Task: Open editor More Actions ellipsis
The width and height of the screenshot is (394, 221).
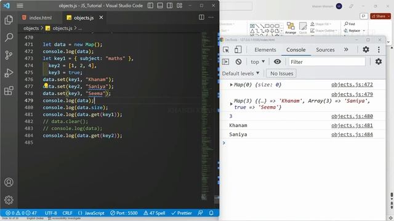Action: click(x=211, y=17)
